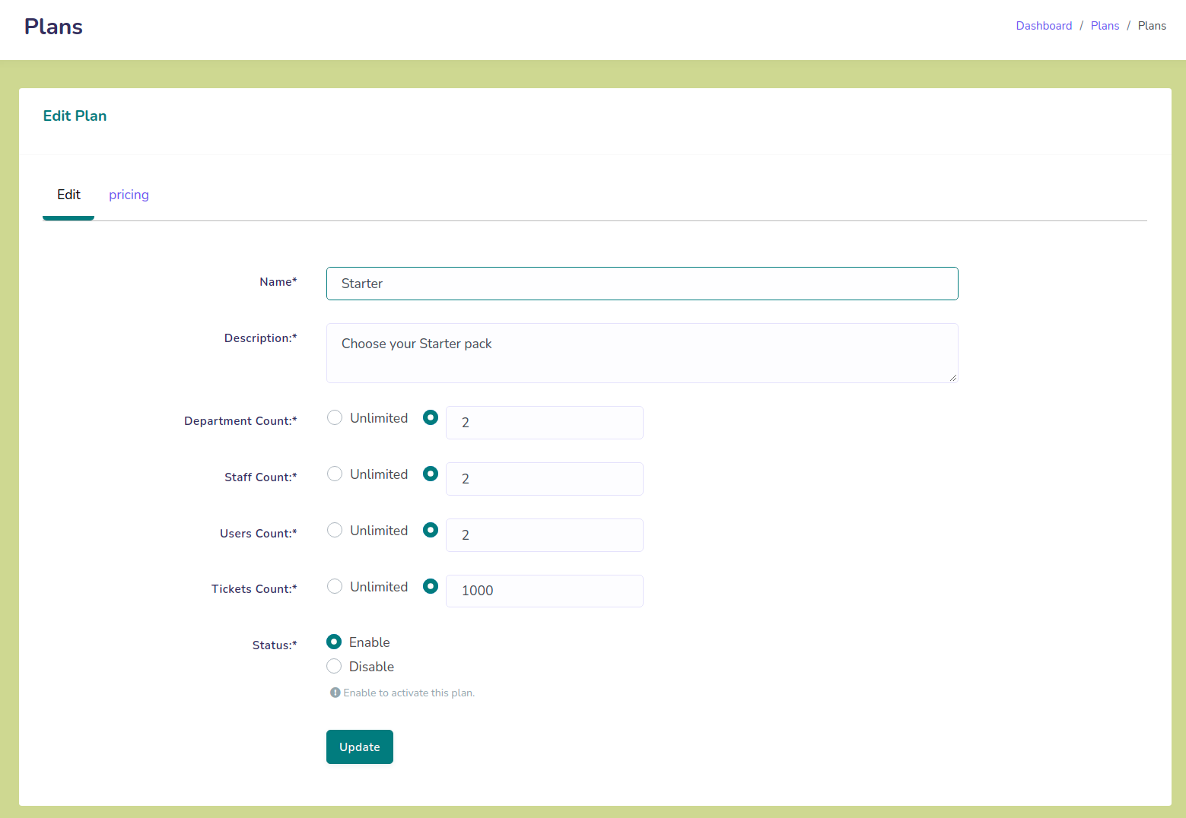Choose the custom Users Count radio

pos(431,530)
